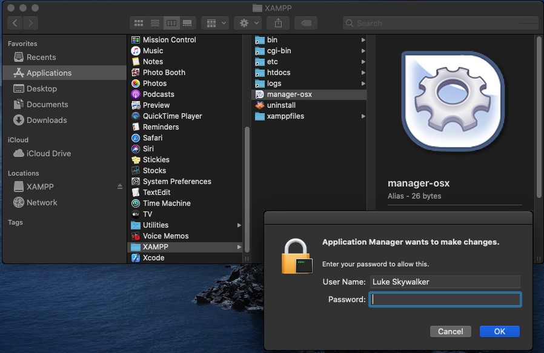Screen dimensions: 544x353
Task: Select the Voice Memos app icon
Action: [136, 236]
